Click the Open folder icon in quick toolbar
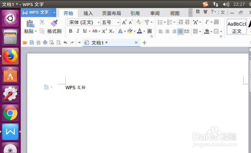 [25, 43]
